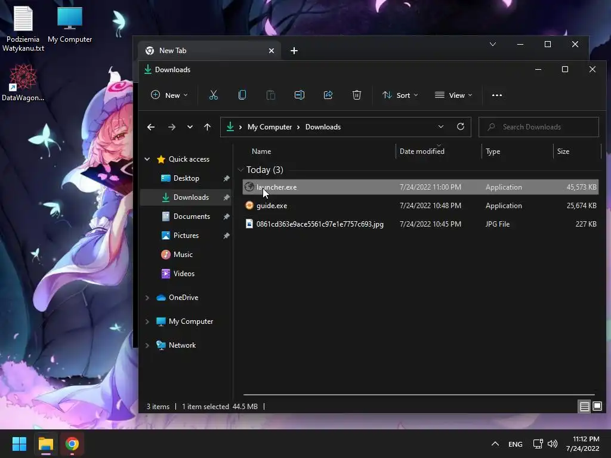Click the Share icon in toolbar
This screenshot has width=611, height=458.
pyautogui.click(x=328, y=95)
